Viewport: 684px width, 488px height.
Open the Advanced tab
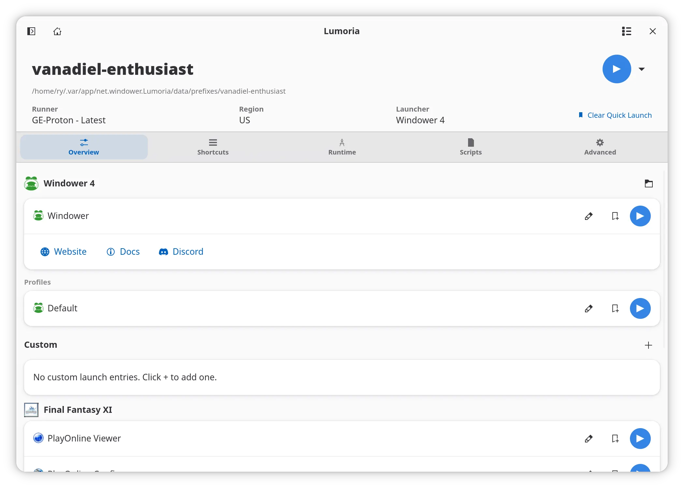pyautogui.click(x=600, y=147)
